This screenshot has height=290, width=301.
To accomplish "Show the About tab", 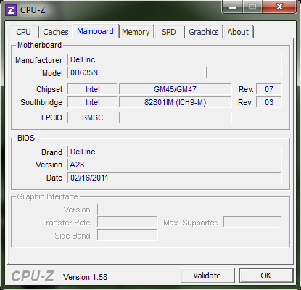I will tap(238, 32).
